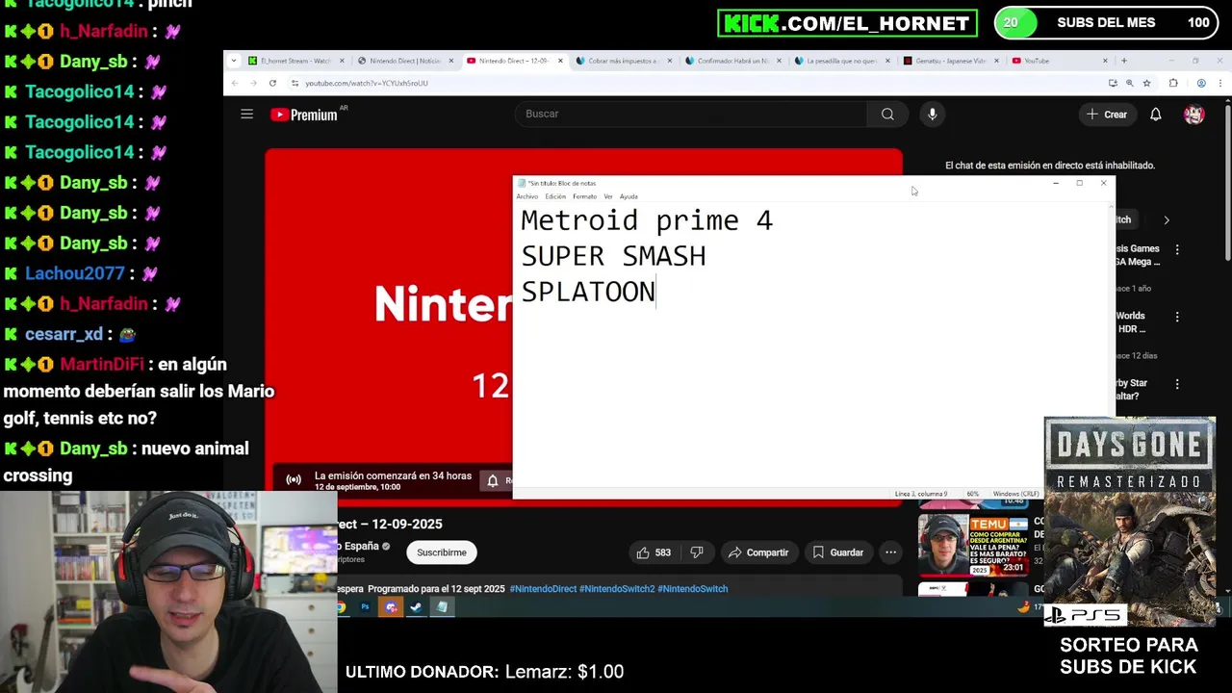Dislike the Nintendo Direct video

pyautogui.click(x=697, y=552)
